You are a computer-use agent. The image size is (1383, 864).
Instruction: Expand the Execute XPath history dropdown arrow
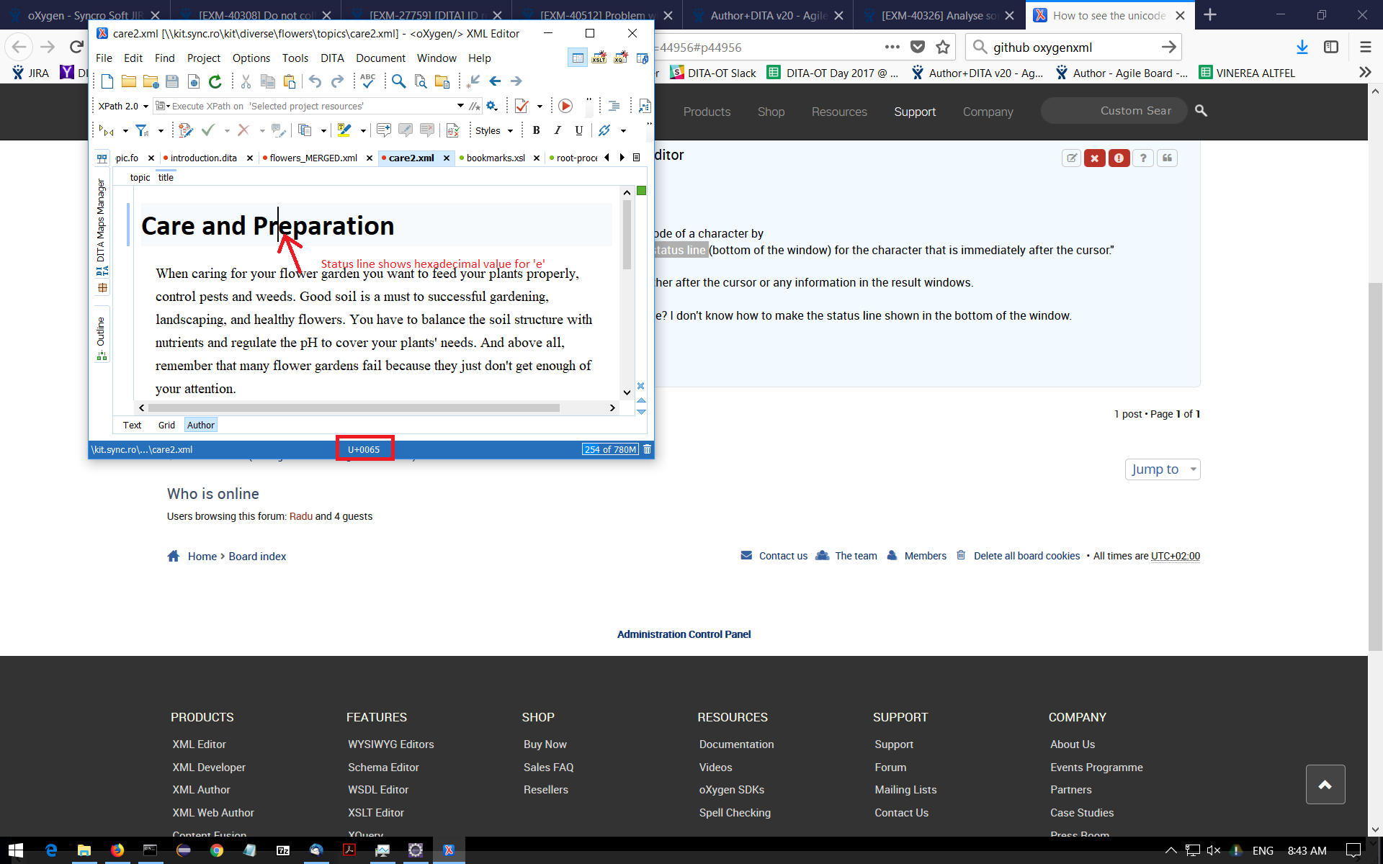(x=460, y=106)
